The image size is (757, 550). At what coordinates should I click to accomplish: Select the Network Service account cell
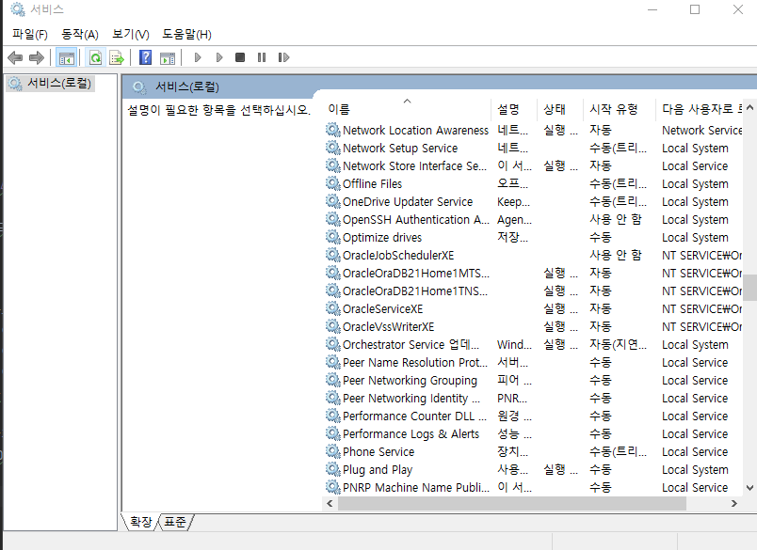702,130
